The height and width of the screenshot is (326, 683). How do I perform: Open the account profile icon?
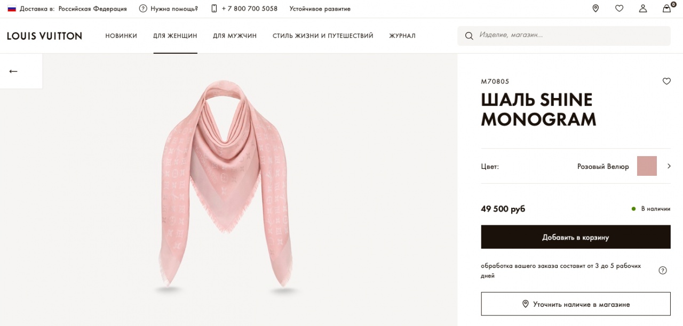[x=643, y=9]
